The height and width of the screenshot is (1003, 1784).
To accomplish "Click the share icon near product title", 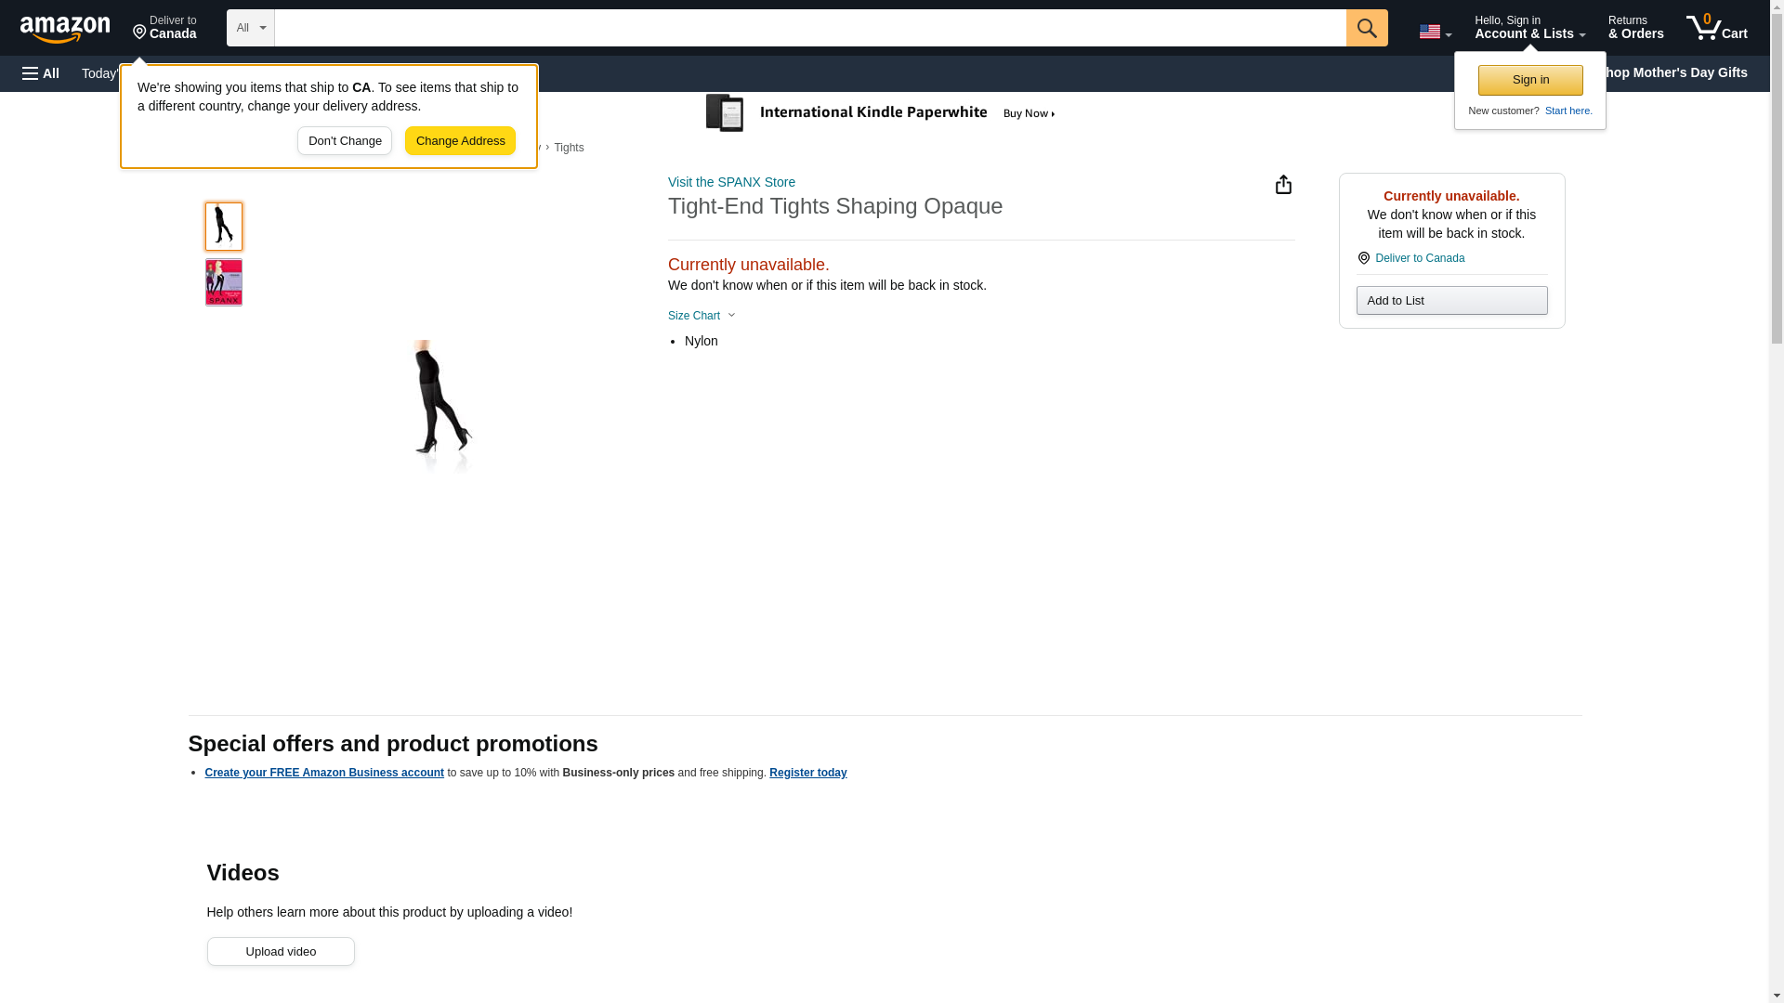I will click(1283, 185).
